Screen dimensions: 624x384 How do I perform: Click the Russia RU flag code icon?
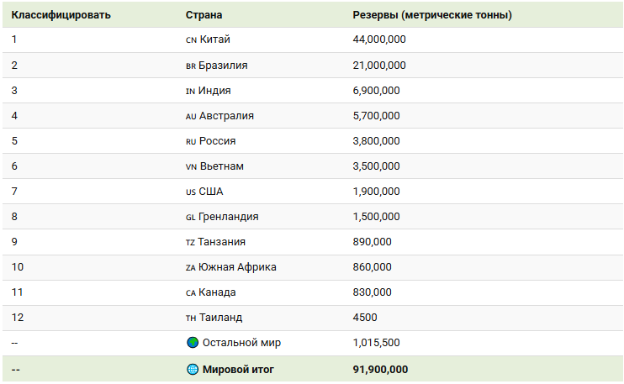pos(190,141)
